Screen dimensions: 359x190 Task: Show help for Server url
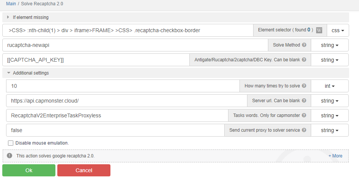coord(304,100)
